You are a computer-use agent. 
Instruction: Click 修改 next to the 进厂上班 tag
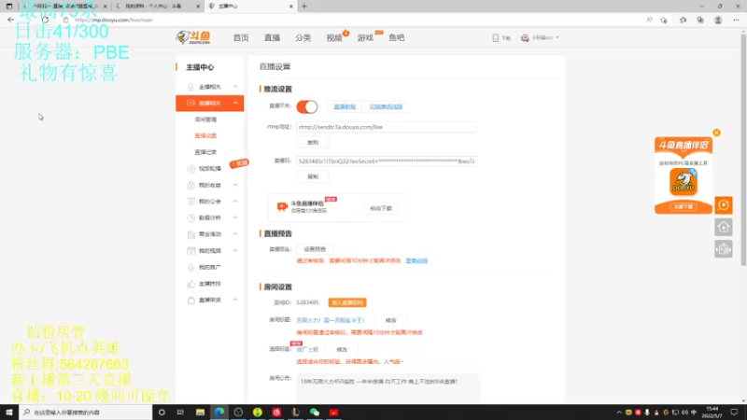(x=342, y=349)
